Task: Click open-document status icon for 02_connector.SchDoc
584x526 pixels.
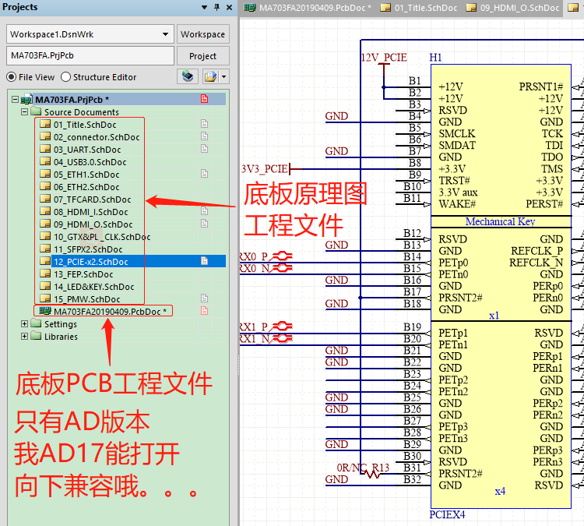Action: (x=204, y=136)
